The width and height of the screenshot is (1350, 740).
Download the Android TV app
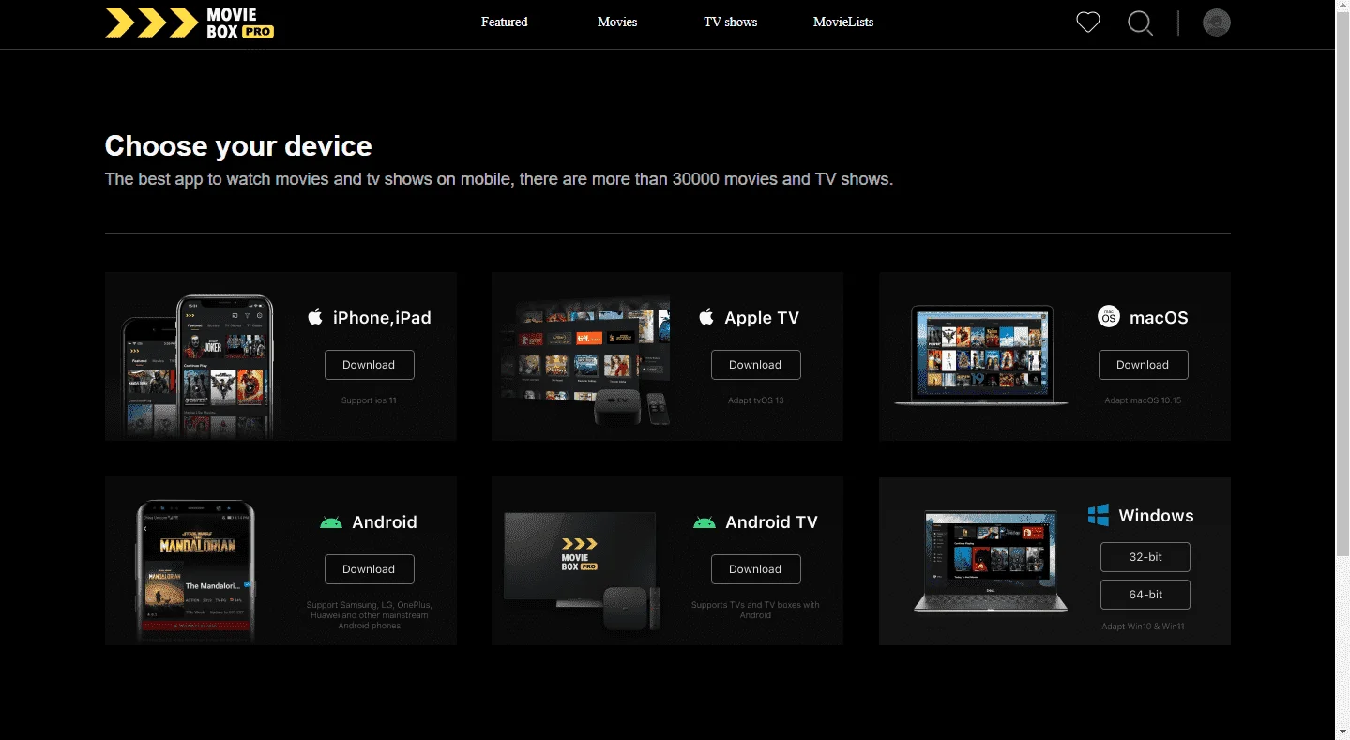click(756, 569)
